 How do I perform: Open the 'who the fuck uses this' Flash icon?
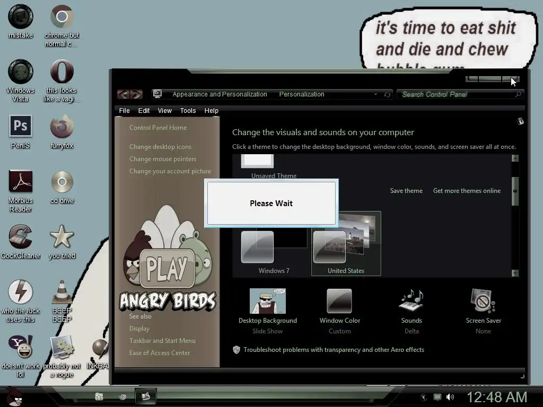point(21,301)
